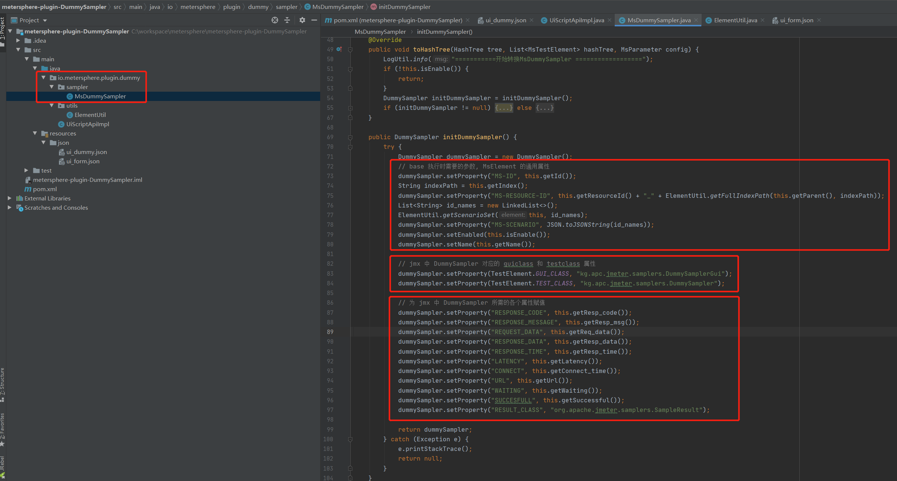
Task: Collapse the main folder arrow
Action: 27,59
